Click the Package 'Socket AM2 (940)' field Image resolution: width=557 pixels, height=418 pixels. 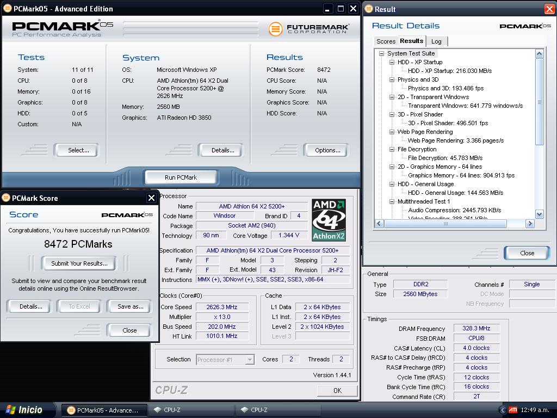[x=252, y=226]
